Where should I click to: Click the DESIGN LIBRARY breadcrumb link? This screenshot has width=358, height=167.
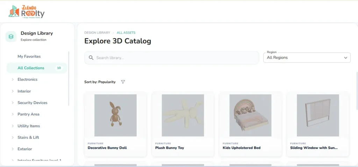pyautogui.click(x=97, y=32)
